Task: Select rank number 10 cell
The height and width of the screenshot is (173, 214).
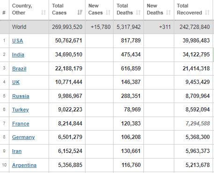Action: (x=4, y=165)
